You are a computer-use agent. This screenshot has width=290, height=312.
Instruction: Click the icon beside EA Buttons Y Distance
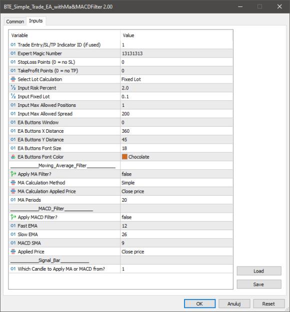[x=13, y=139]
